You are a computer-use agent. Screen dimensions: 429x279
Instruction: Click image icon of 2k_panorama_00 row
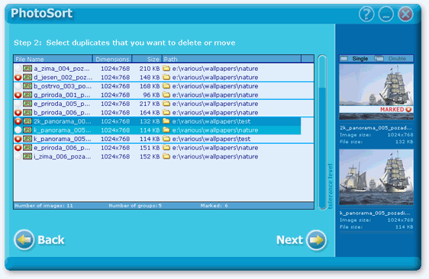click(x=27, y=121)
